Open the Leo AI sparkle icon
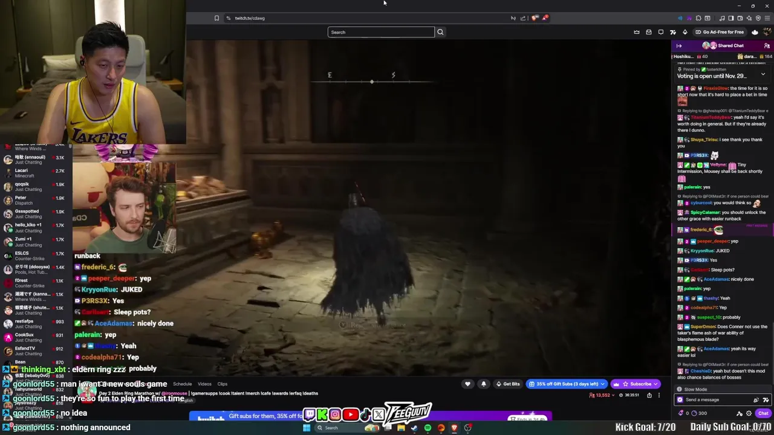774x435 pixels. click(749, 18)
